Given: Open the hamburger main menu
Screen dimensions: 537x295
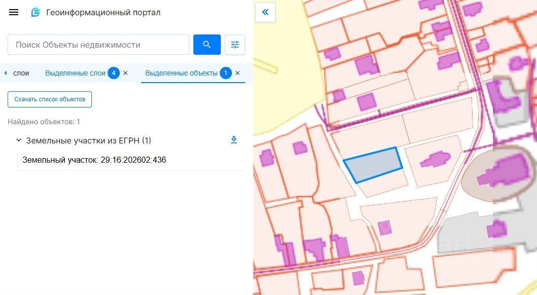Looking at the screenshot, I should [14, 12].
